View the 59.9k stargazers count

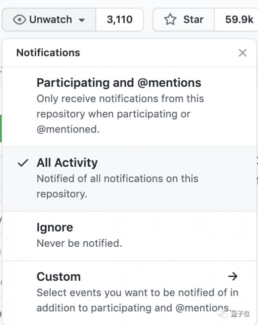click(x=239, y=20)
